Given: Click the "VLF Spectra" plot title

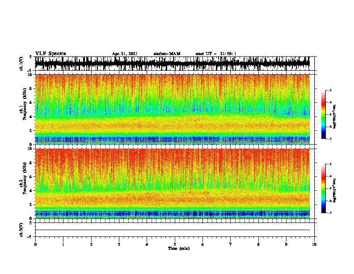Looking at the screenshot, I should [51, 54].
